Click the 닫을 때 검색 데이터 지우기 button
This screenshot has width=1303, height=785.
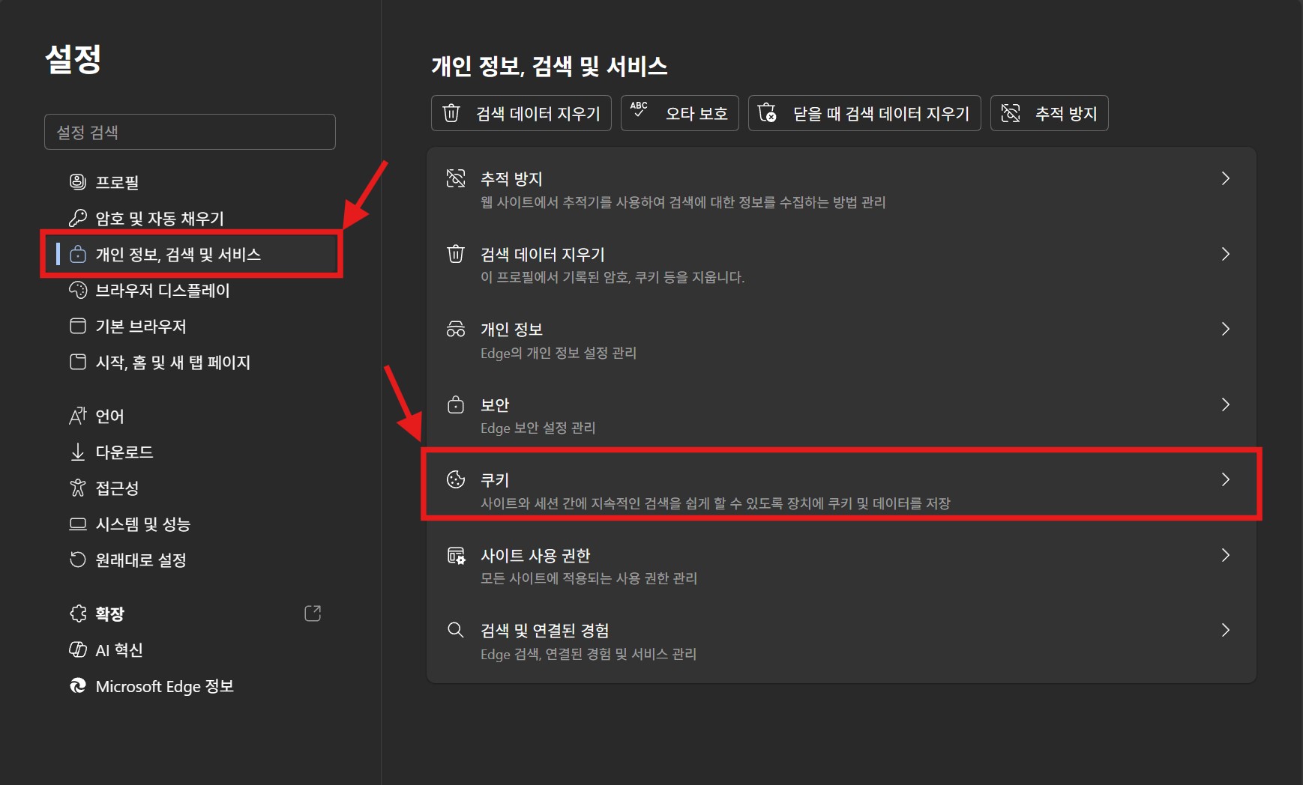(x=864, y=113)
